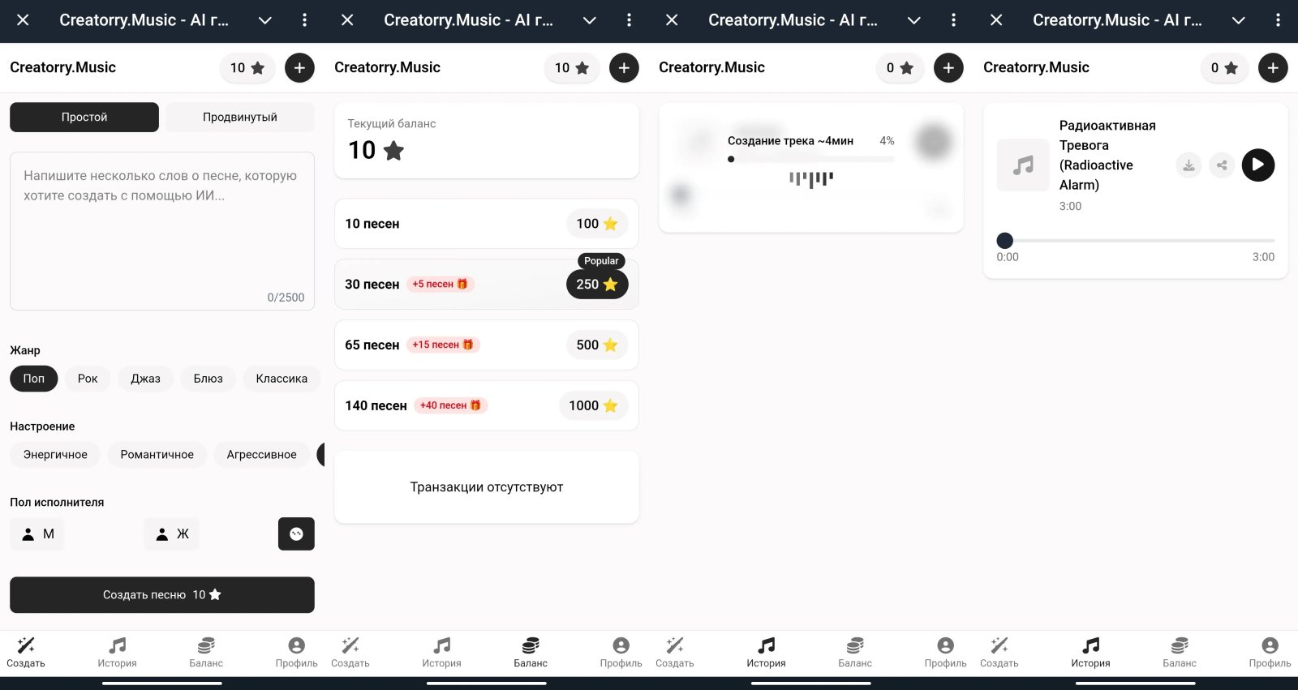Image resolution: width=1298 pixels, height=690 pixels.
Task: Share the Радиоактивная Тревога track
Action: (1222, 165)
